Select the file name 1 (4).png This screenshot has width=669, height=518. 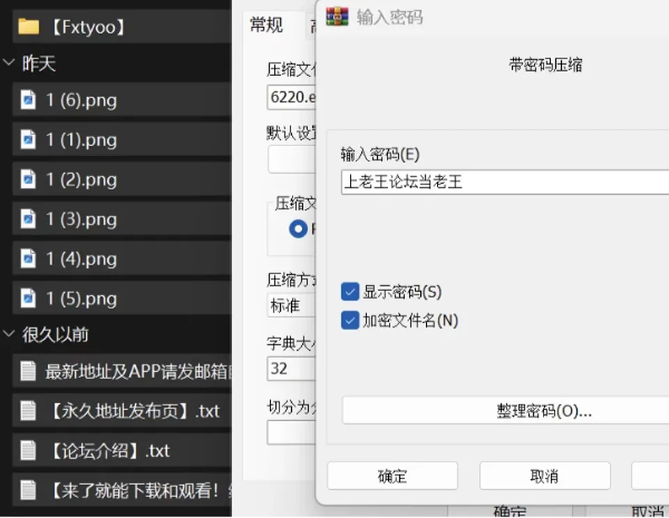(x=82, y=259)
